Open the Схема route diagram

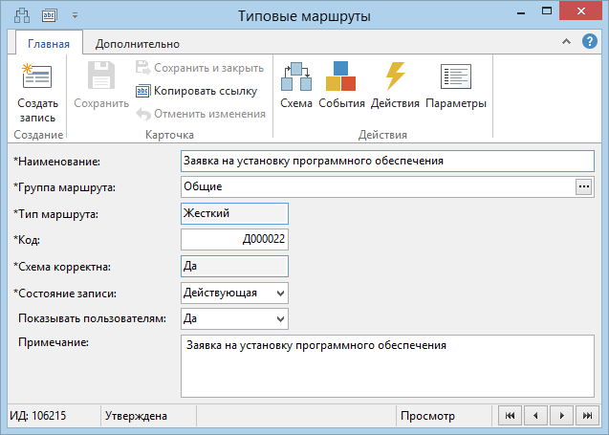[296, 76]
